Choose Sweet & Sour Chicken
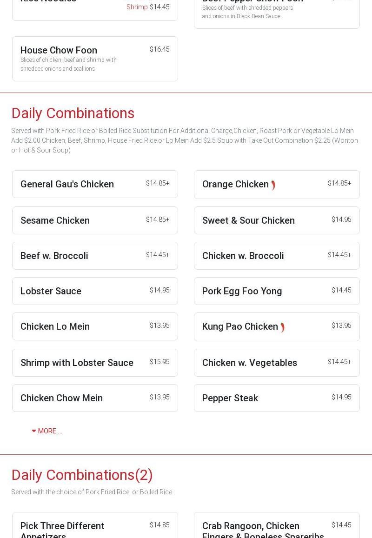372x538 pixels. [277, 220]
